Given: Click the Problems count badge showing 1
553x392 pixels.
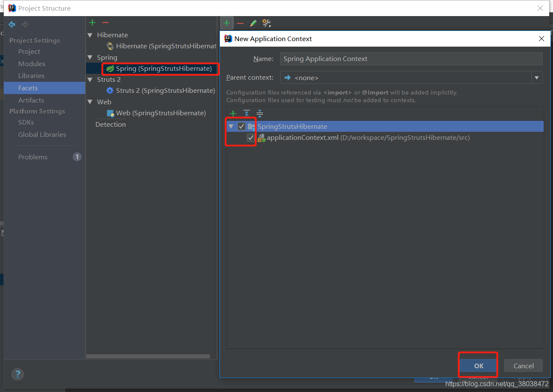Looking at the screenshot, I should [x=77, y=157].
